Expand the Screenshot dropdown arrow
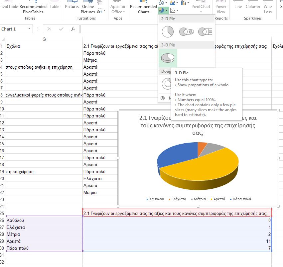Image resolution: width=283 pixels, height=267 pixels. [x=104, y=11]
